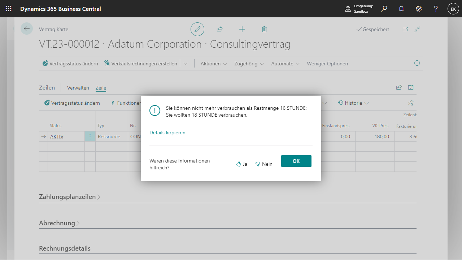The width and height of the screenshot is (462, 260).
Task: Click the Dynamics 365 Business Central title
Action: [x=61, y=9]
